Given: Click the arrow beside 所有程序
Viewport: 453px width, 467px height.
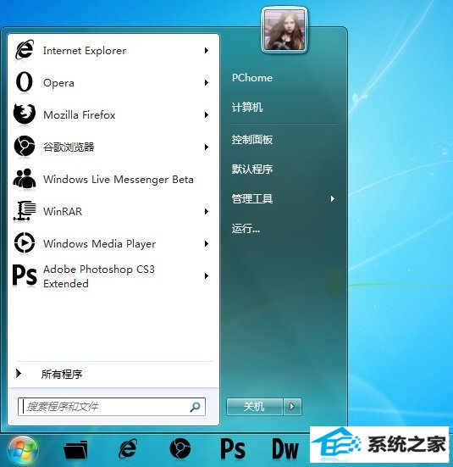Looking at the screenshot, I should tap(19, 373).
